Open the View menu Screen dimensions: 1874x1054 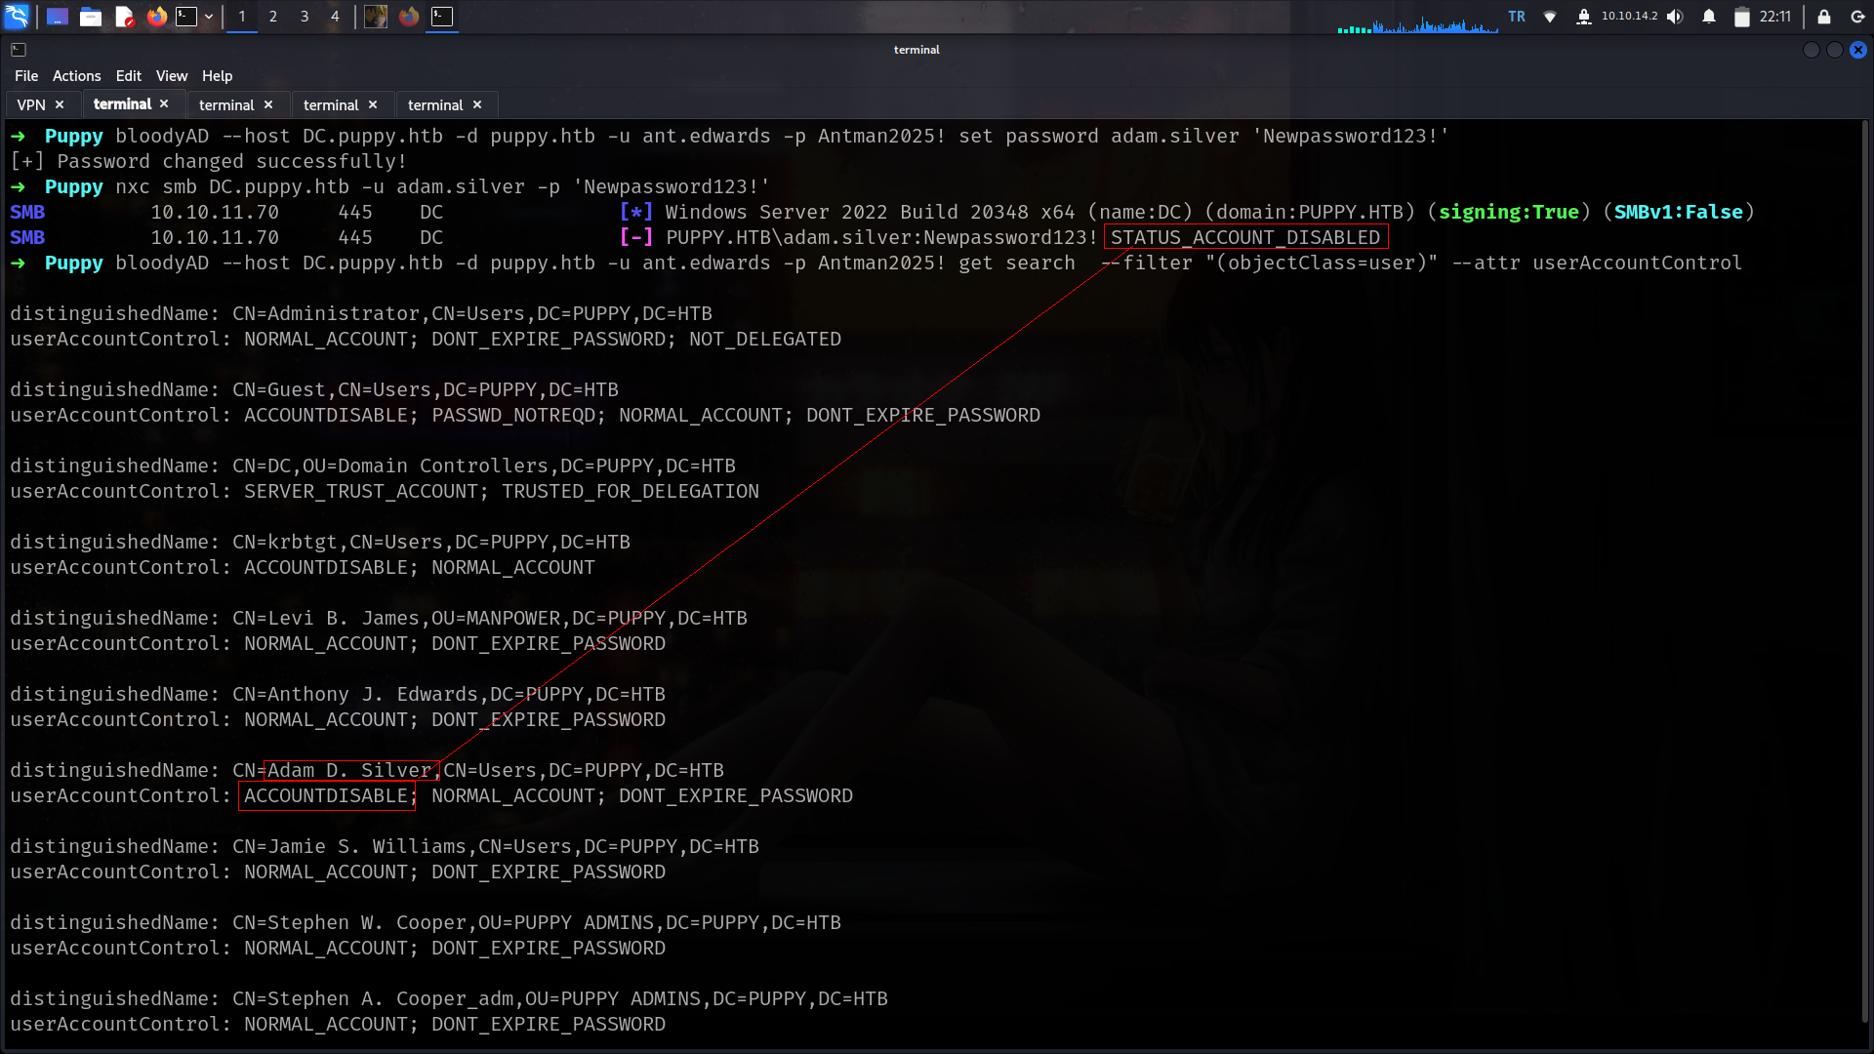click(x=171, y=76)
